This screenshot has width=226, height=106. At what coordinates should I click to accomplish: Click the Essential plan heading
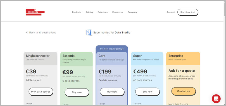(x=69, y=56)
